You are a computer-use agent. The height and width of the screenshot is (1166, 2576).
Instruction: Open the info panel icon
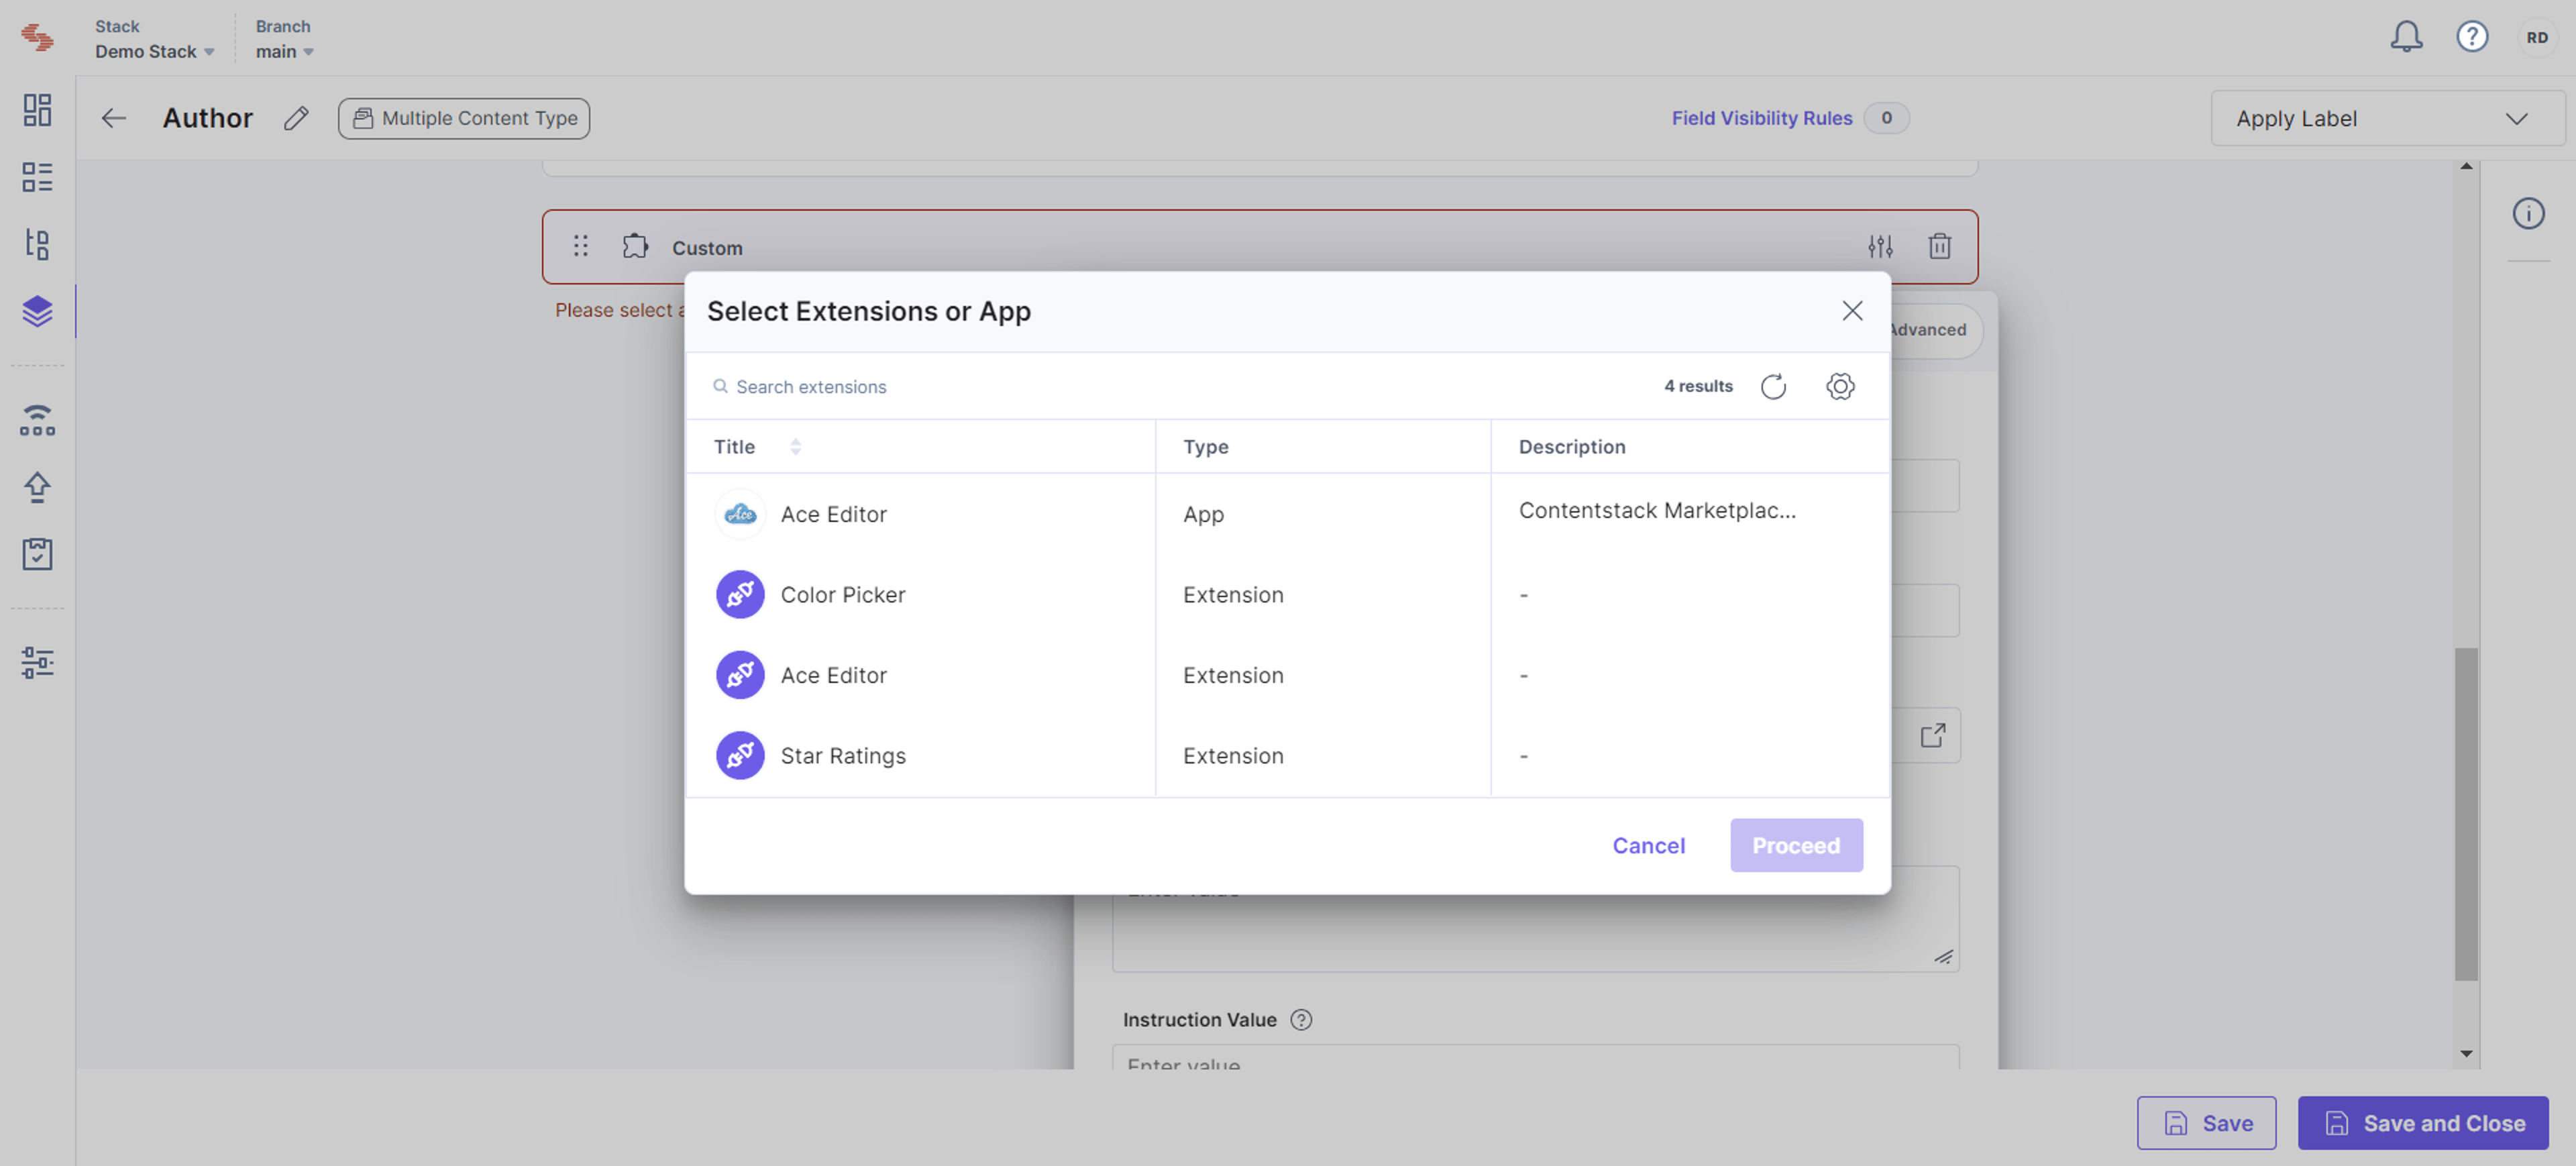2528,213
